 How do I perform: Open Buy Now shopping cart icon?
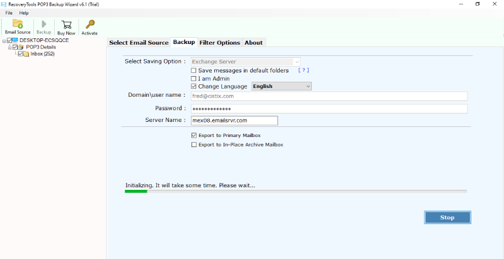coord(66,24)
